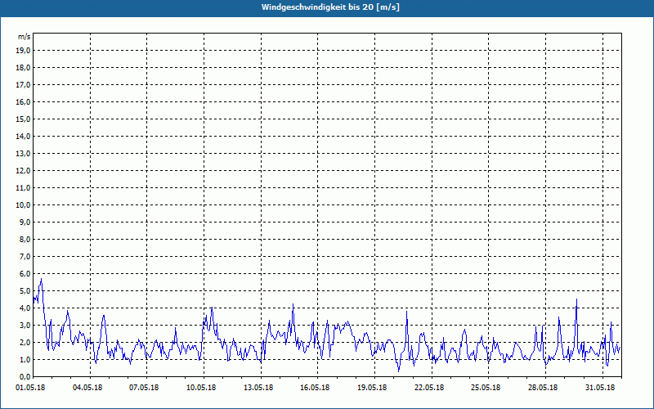Click on the "31.05.18" date label

pyautogui.click(x=600, y=388)
